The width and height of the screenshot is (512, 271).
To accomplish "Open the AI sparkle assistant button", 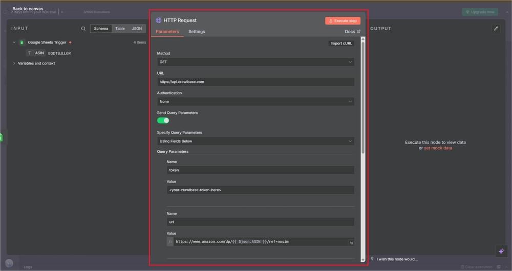I will 501,251.
